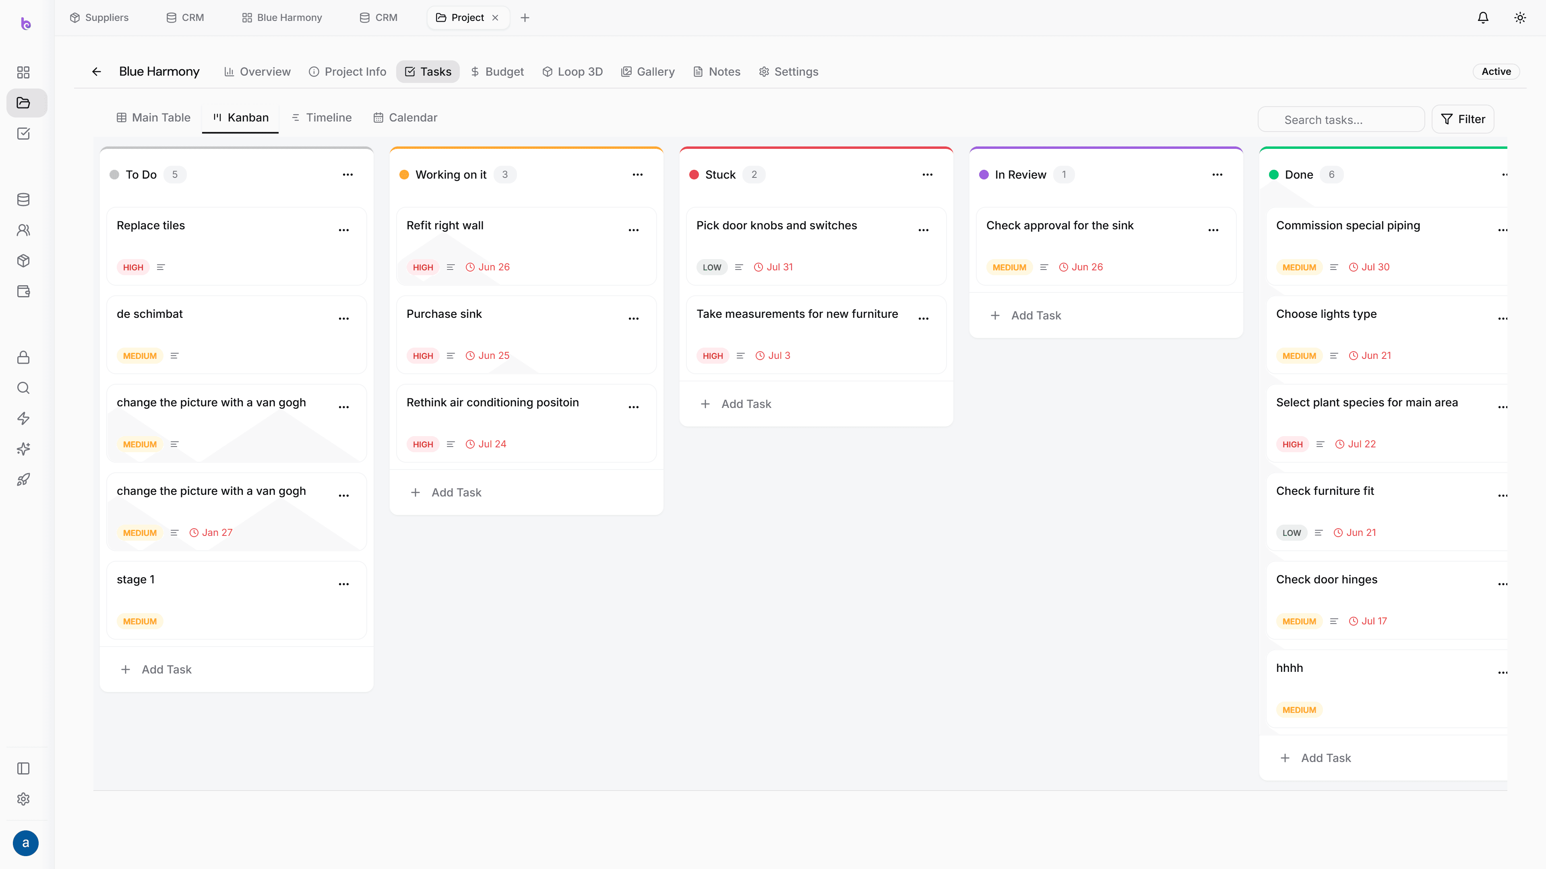
Task: Switch to Calendar view
Action: pyautogui.click(x=406, y=117)
